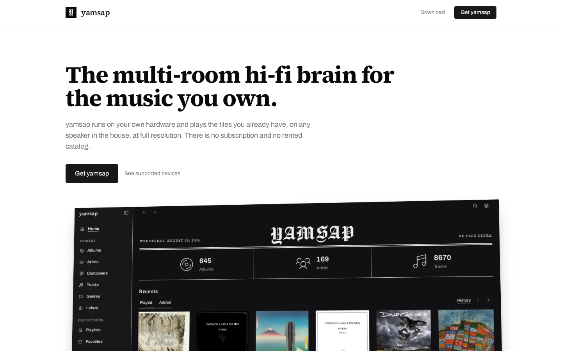Open the first album cover in Recents

point(164,331)
